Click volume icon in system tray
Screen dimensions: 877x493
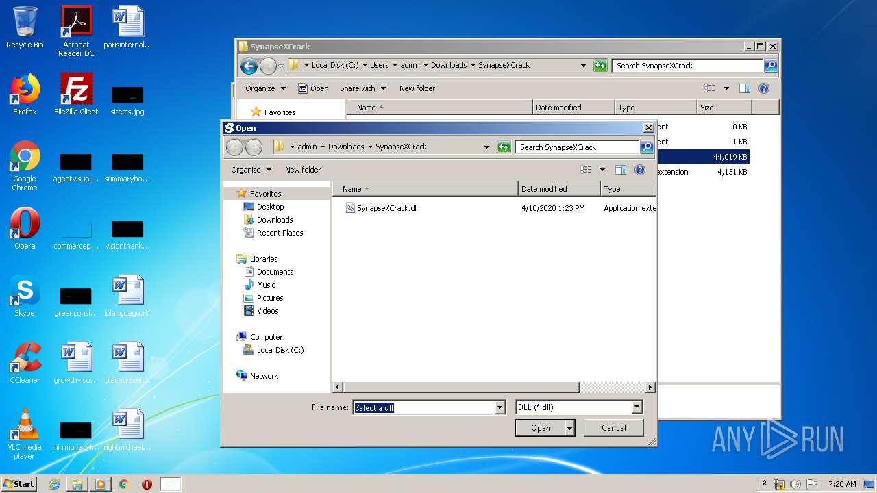tap(795, 484)
